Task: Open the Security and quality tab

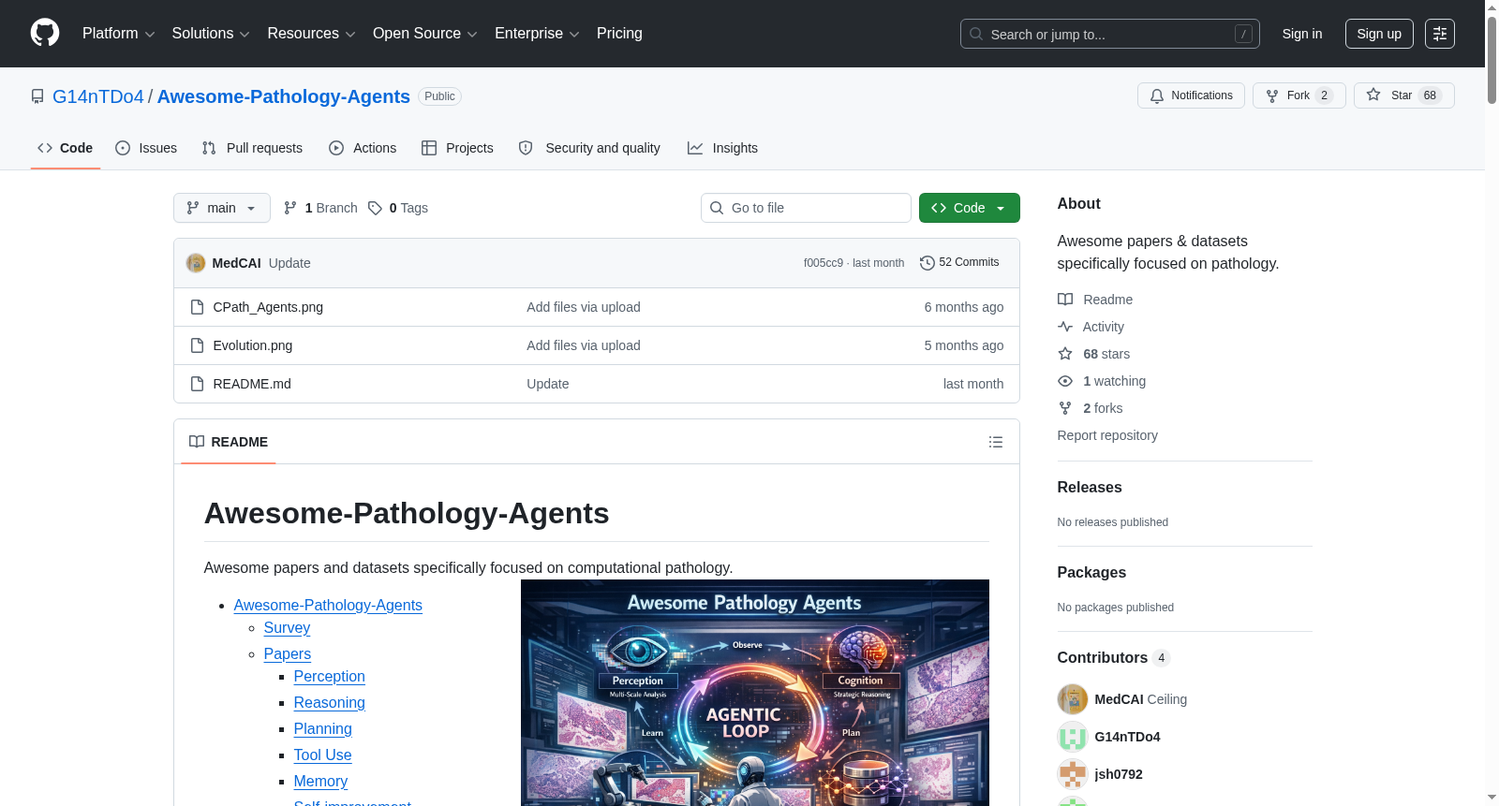Action: [589, 148]
